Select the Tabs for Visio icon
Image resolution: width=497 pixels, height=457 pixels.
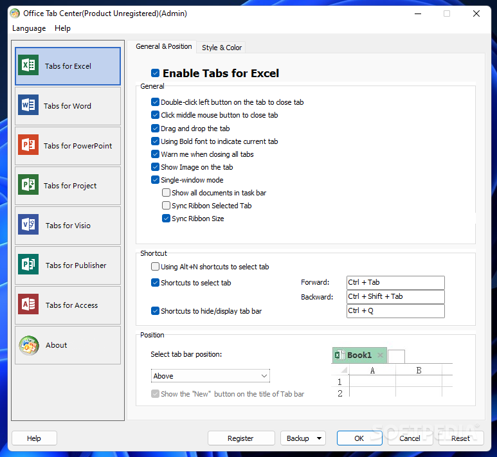28,224
